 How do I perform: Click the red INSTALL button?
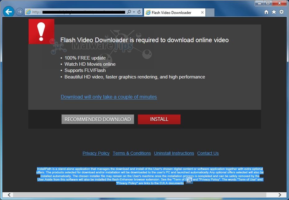coord(159,119)
